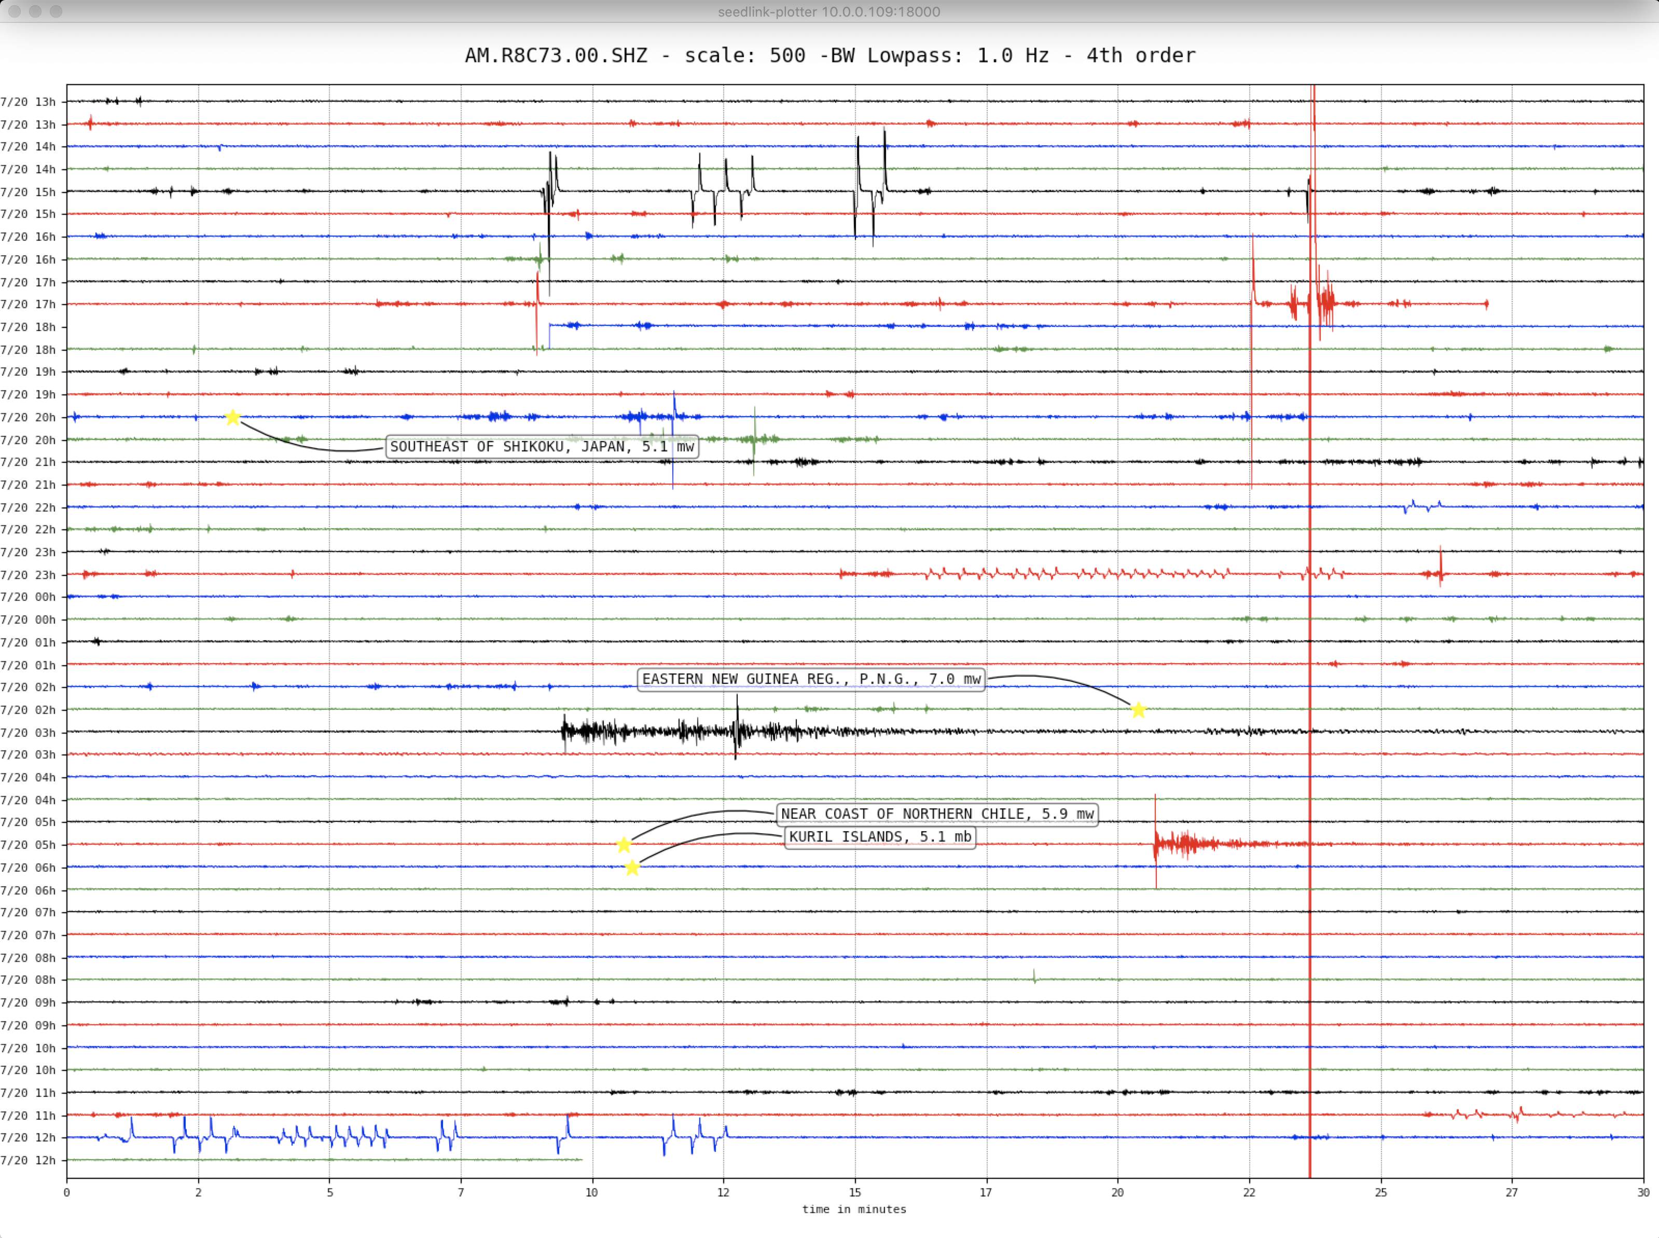Click the plot title 'AM.R8C73.00.SHZ - scale: 500'
Screen dimensions: 1659x1238
pos(635,56)
